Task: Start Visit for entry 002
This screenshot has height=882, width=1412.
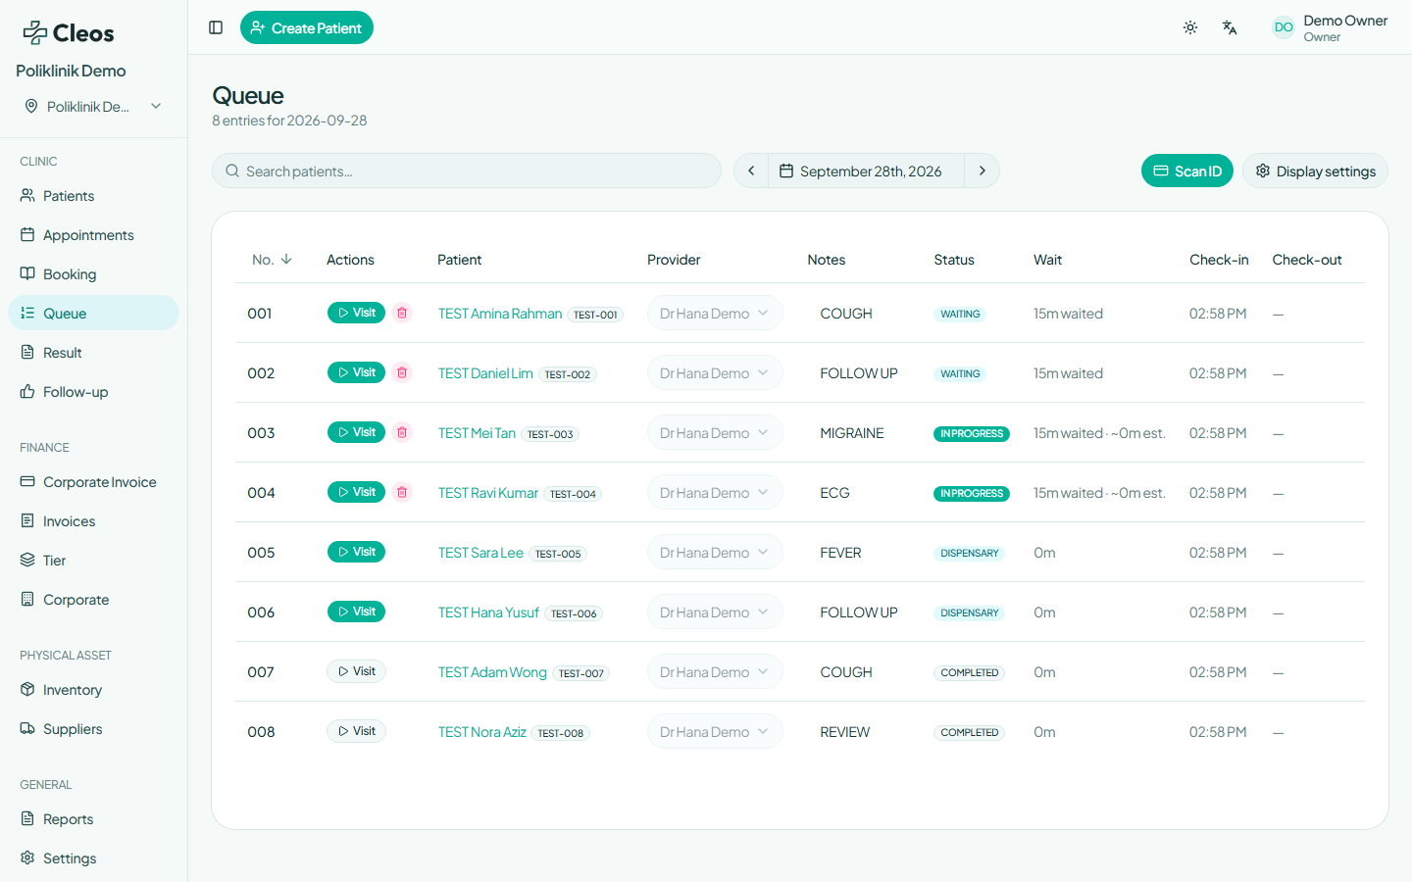Action: [356, 372]
